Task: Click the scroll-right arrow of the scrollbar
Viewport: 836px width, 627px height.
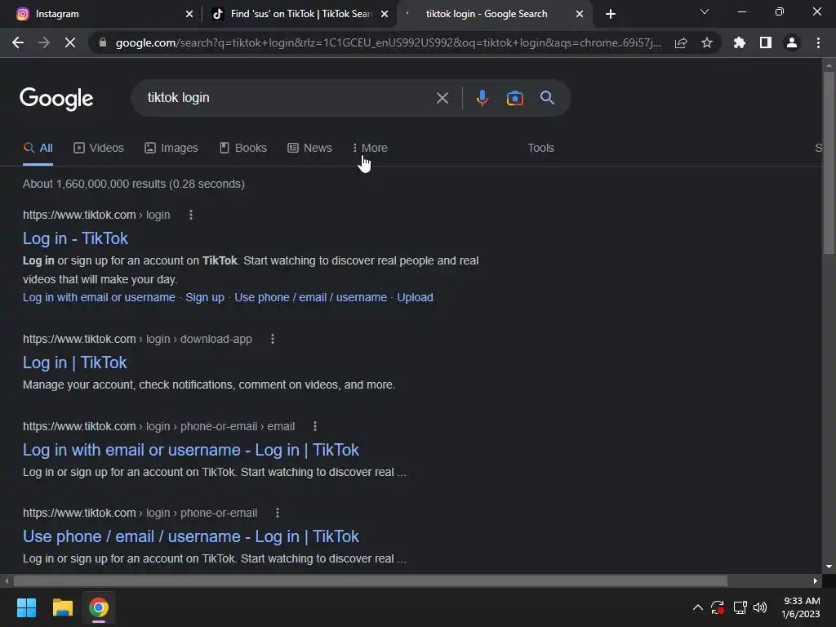Action: pyautogui.click(x=816, y=580)
